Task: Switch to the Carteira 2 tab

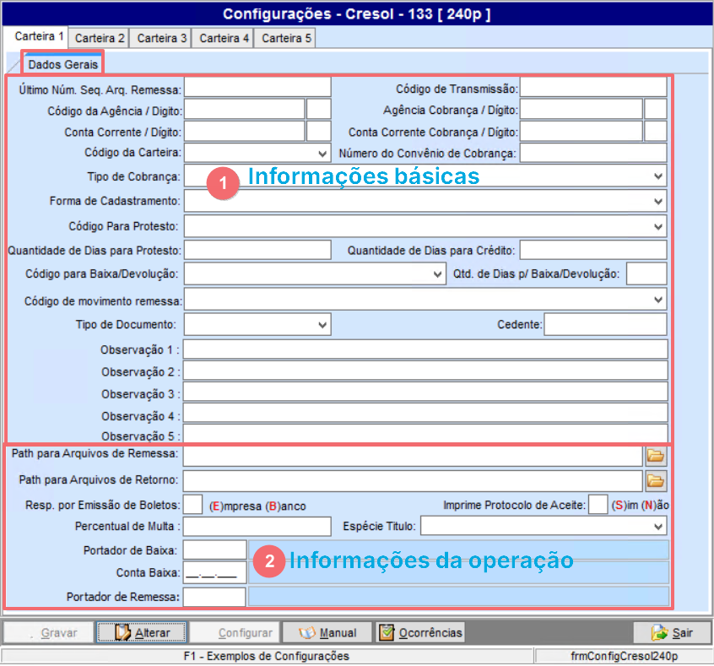Action: pos(100,38)
